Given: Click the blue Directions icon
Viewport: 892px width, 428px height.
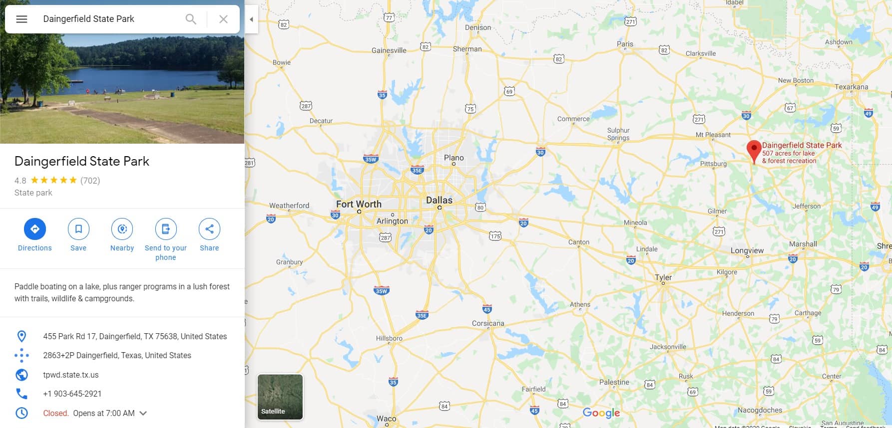Looking at the screenshot, I should pyautogui.click(x=35, y=229).
